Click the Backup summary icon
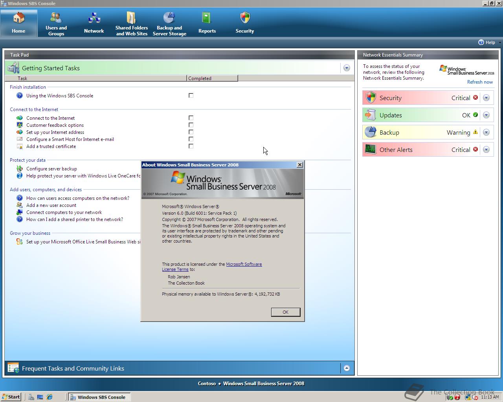 (371, 132)
